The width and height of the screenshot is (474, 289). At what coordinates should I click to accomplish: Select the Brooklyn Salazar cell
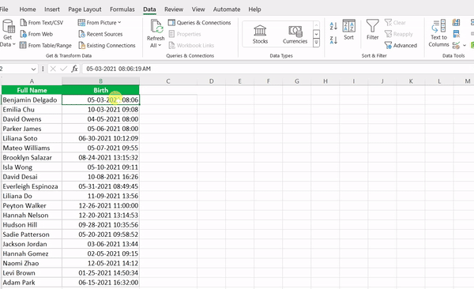click(x=32, y=157)
